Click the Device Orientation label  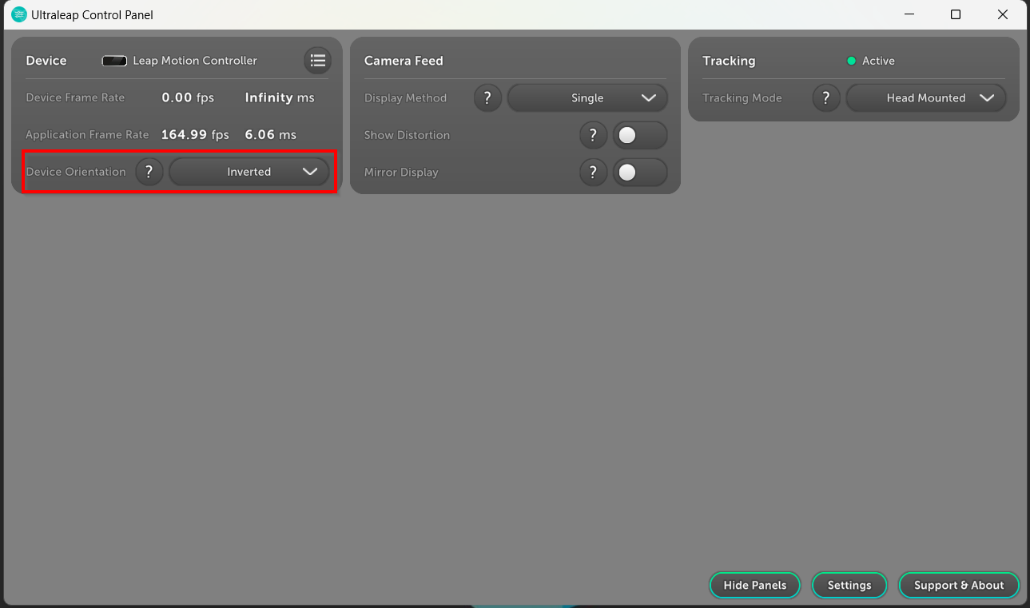[76, 172]
